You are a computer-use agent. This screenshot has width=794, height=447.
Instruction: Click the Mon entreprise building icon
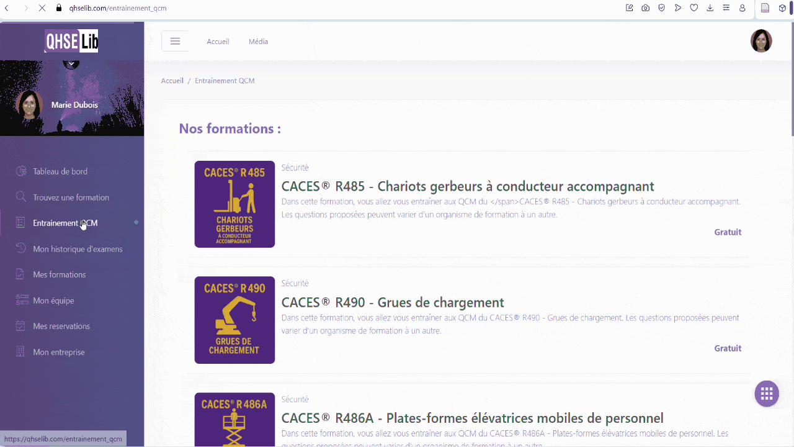[19, 352]
